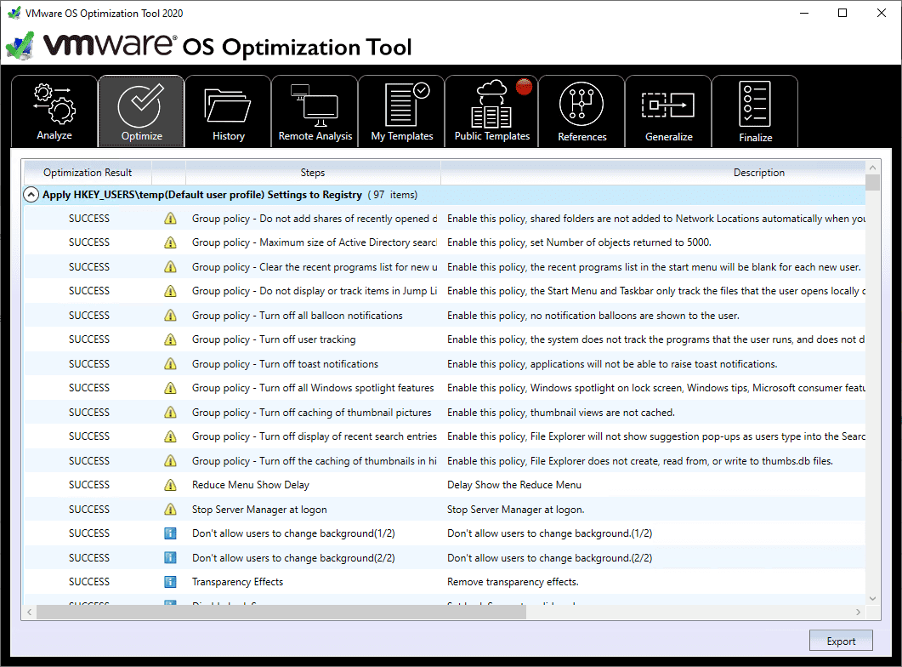The height and width of the screenshot is (667, 902).
Task: Click the VMware checkmark logo icon
Action: [x=20, y=46]
